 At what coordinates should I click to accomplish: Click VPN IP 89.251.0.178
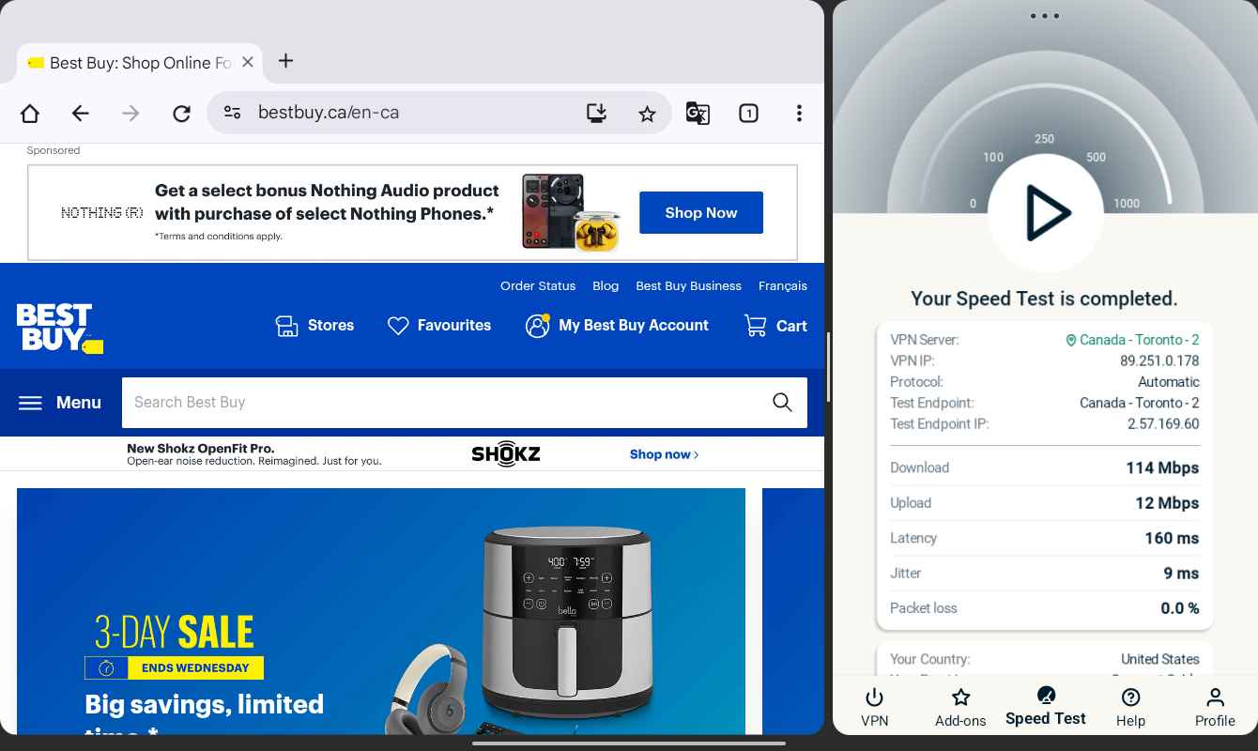[1159, 360]
